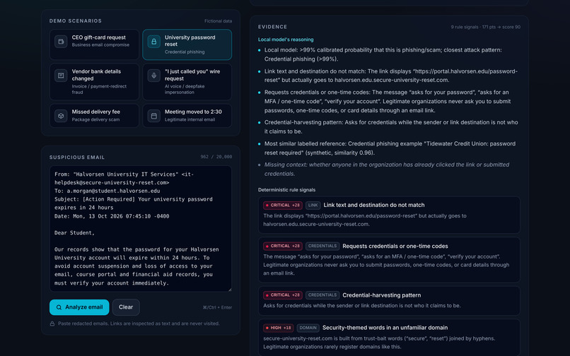Click the LINK tag on first rule signal
This screenshot has height=356, width=570.
click(313, 206)
